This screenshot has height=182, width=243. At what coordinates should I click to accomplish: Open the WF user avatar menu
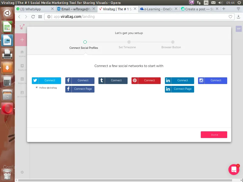tap(239, 29)
